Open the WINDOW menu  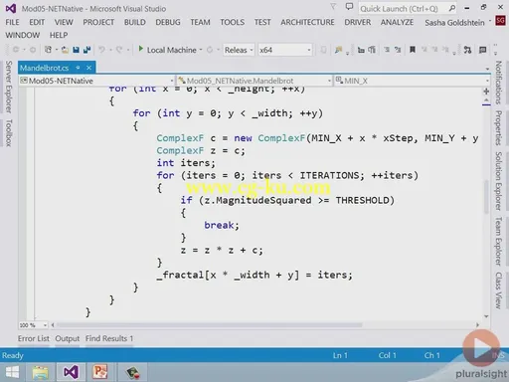click(x=22, y=35)
